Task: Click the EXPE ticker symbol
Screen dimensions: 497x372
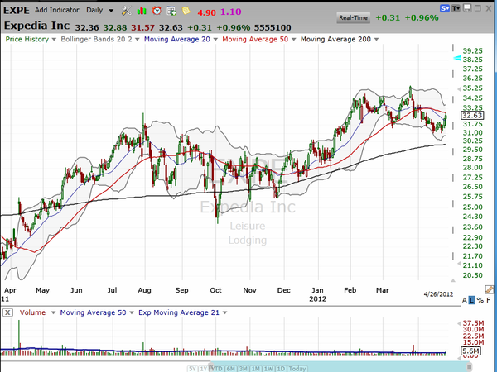Action: (17, 11)
